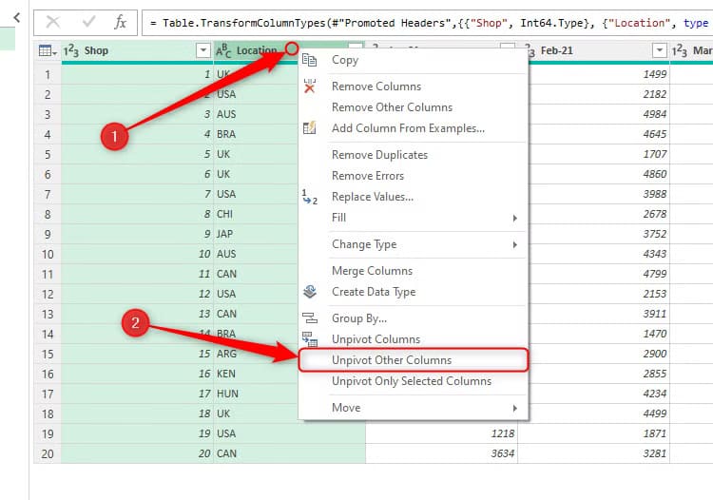Click the 123 data type icon of Mar column
This screenshot has width=713, height=500.
680,50
